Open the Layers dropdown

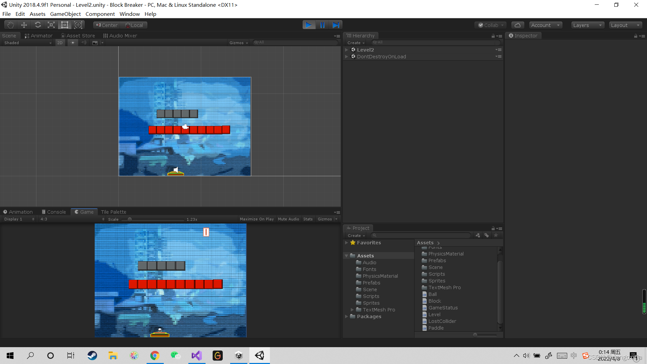pos(587,25)
